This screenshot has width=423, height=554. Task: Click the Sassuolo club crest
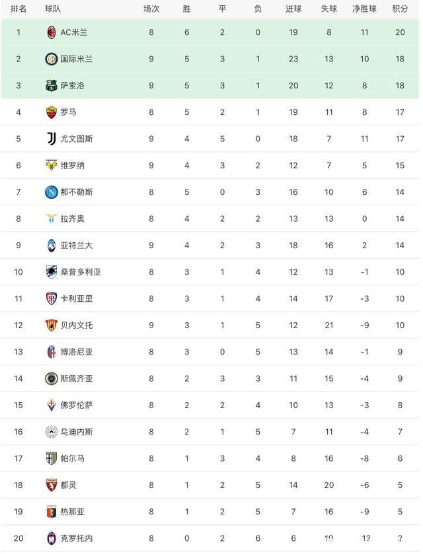tap(51, 86)
